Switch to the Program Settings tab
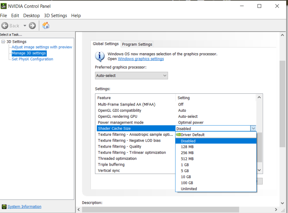 click(x=137, y=44)
